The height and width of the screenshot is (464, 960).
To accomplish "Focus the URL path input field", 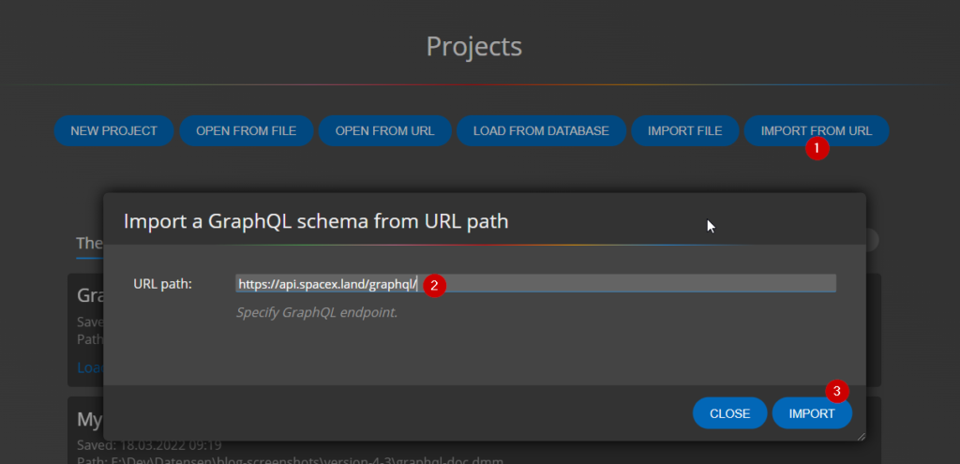I will tap(535, 283).
